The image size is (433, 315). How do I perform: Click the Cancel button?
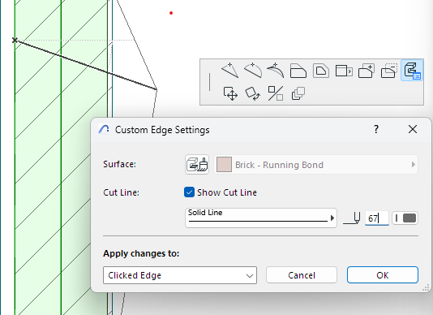click(302, 275)
